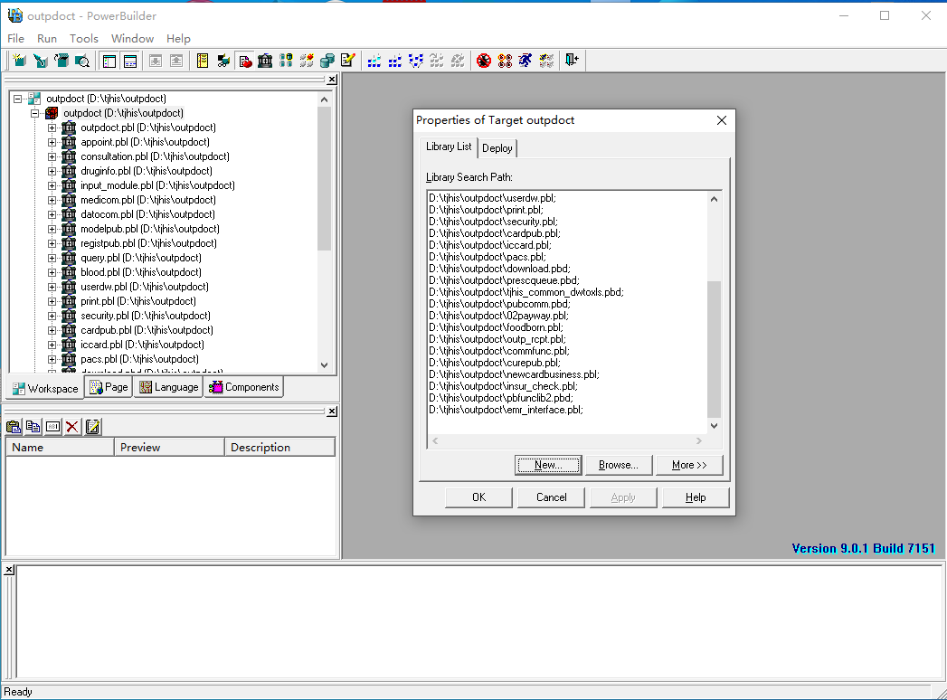Switch to the Components tab

244,387
